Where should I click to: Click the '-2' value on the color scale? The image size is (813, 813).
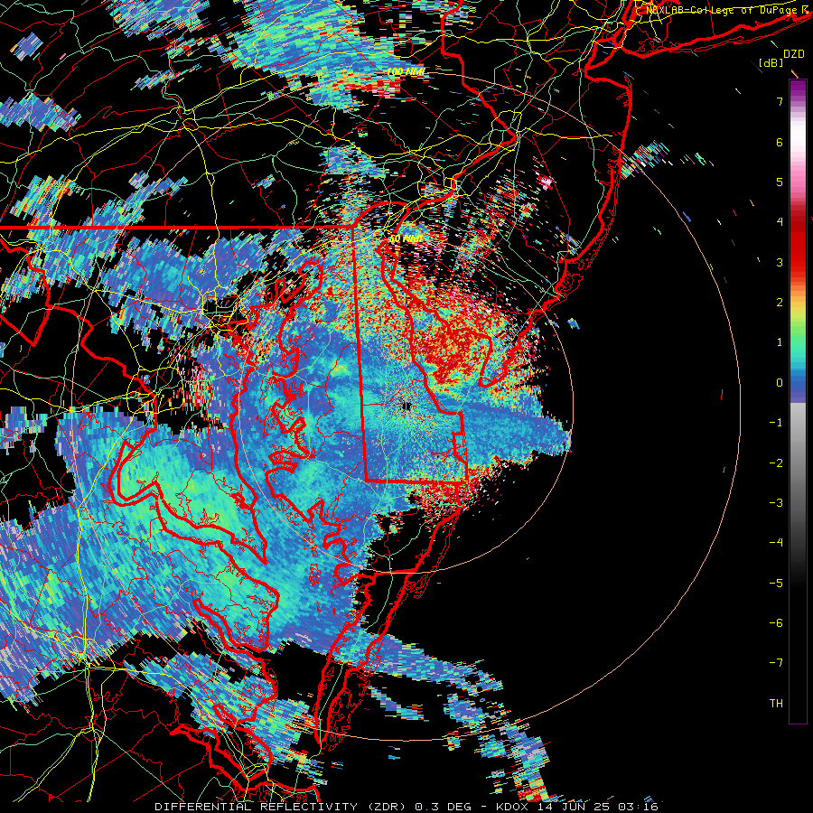pos(776,463)
